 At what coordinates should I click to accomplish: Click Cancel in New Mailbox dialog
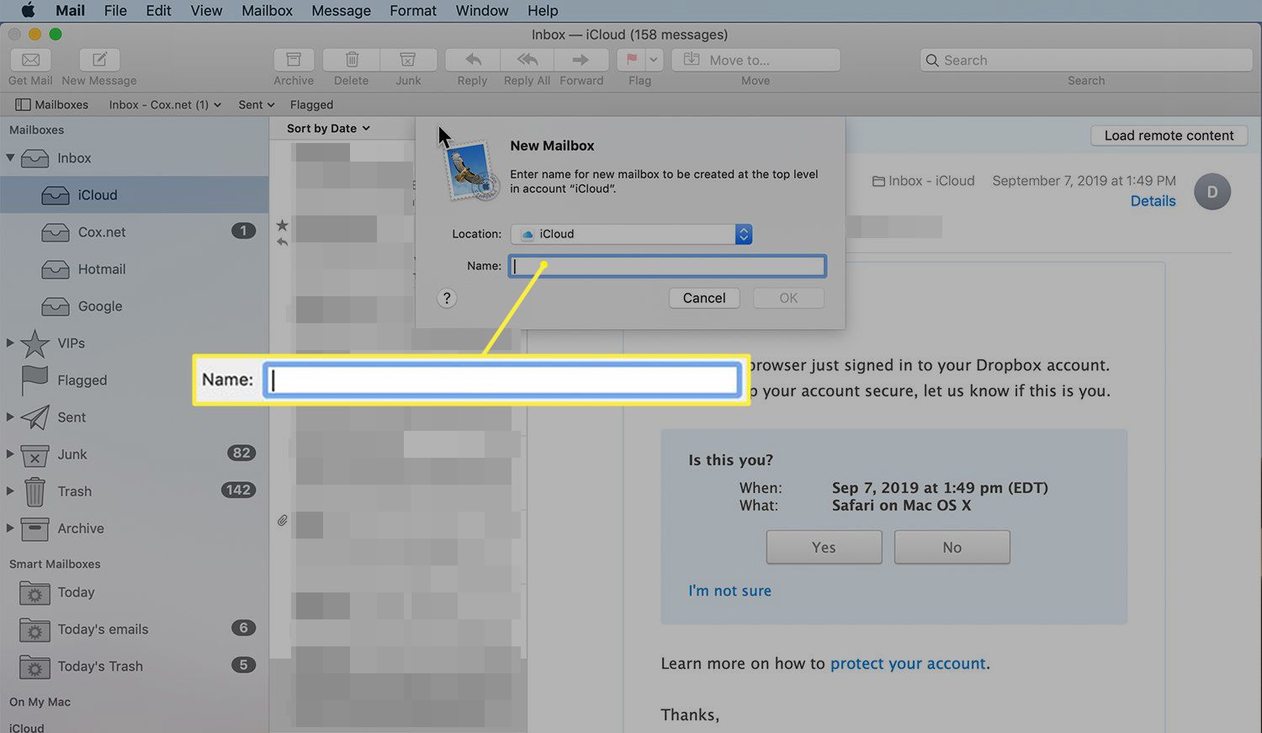pyautogui.click(x=704, y=298)
